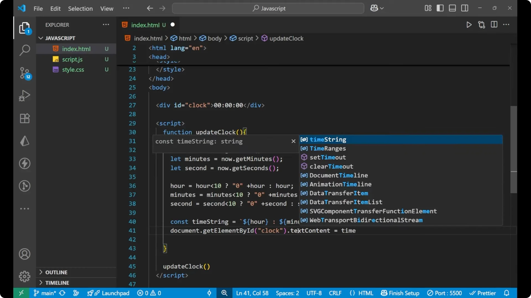531x298 pixels.
Task: Toggle the Secondary Side Bar
Action: click(465, 8)
